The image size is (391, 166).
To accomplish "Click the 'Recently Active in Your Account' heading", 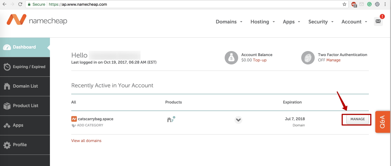I will (x=112, y=85).
